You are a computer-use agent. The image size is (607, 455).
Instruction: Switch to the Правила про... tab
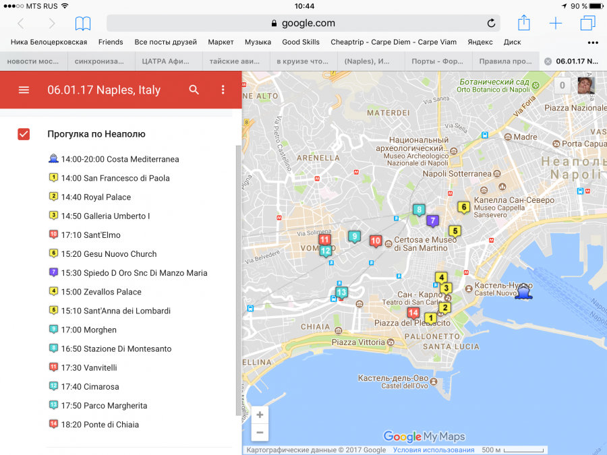505,61
